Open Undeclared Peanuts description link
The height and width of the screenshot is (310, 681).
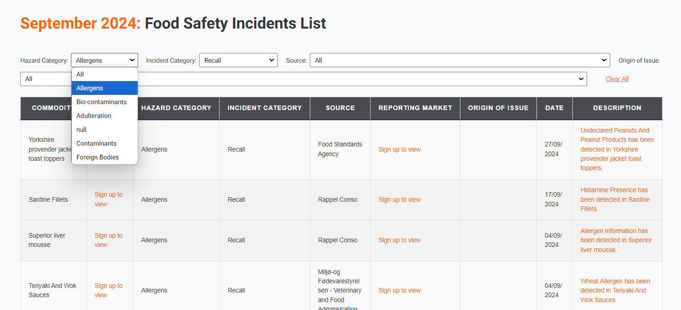[x=617, y=149]
